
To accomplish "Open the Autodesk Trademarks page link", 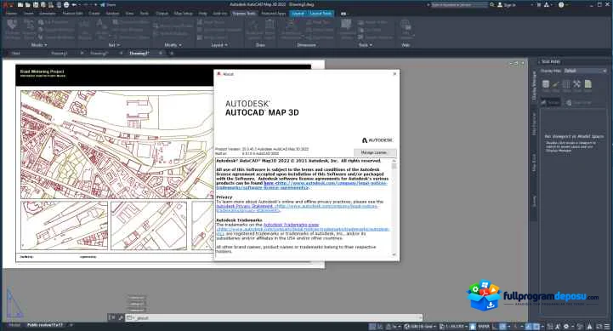I will point(292,225).
